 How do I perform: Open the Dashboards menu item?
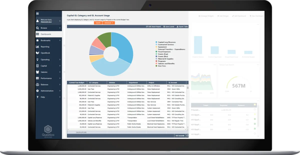coord(49,34)
